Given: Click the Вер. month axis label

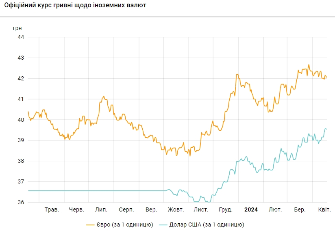Looking at the screenshot, I should (x=151, y=210).
